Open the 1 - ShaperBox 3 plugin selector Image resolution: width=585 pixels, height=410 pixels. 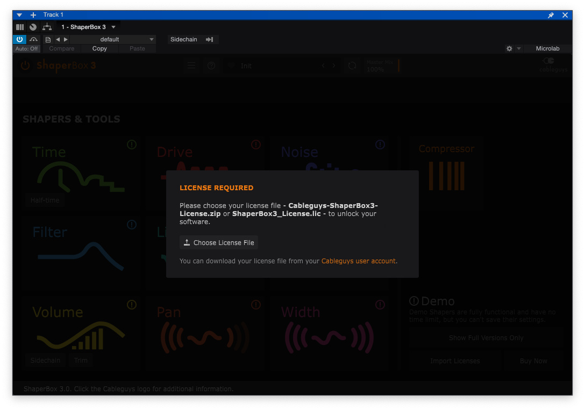click(88, 27)
